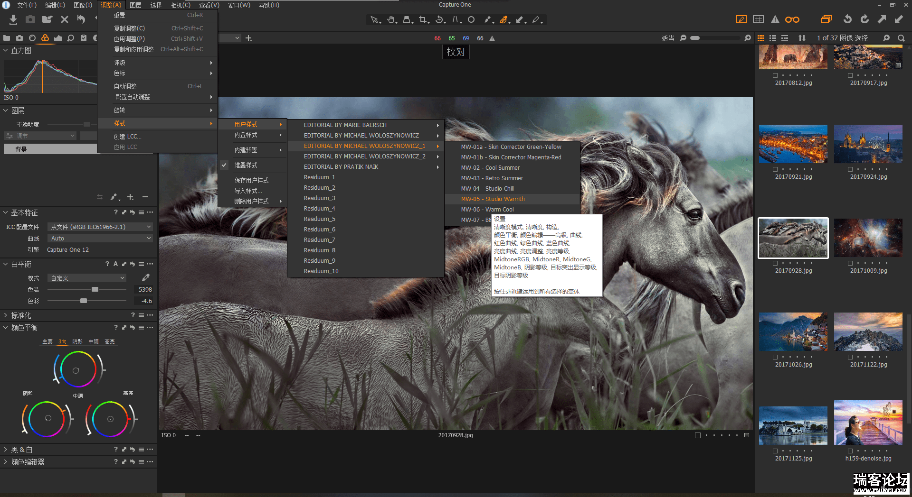The width and height of the screenshot is (912, 497).
Task: Collapse the 基本特征 panel
Action: pos(6,212)
